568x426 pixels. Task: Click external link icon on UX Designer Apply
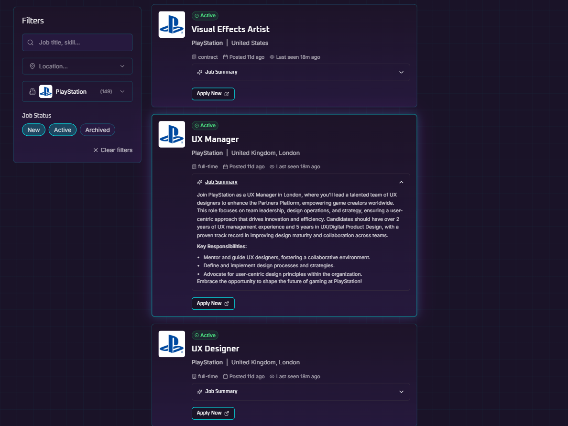pos(227,413)
